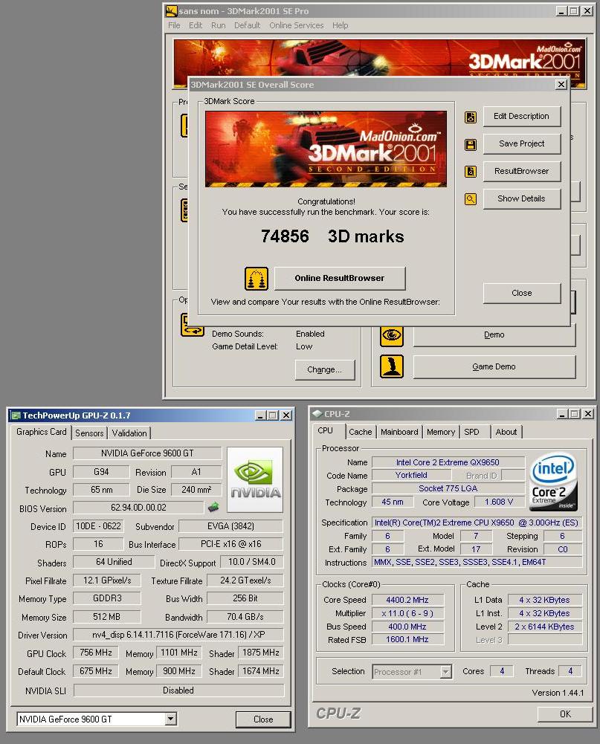Click the Change... button in 3DMark options
This screenshot has width=600, height=744.
(x=325, y=369)
